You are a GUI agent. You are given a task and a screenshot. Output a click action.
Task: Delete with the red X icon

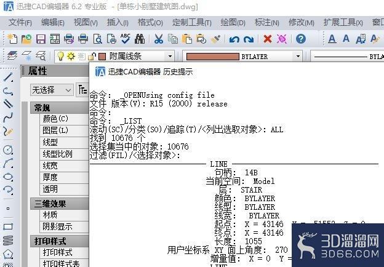[268, 39]
